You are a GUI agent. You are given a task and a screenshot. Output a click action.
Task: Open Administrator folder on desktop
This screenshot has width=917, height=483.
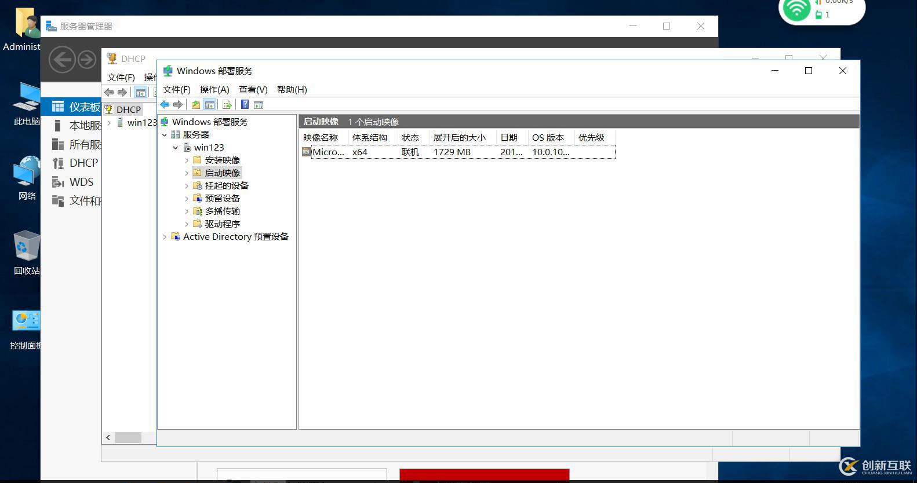(x=23, y=29)
